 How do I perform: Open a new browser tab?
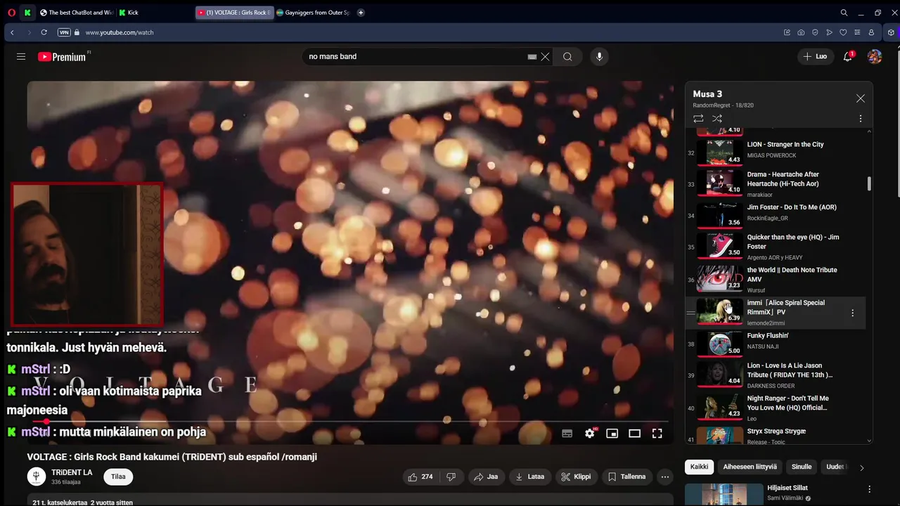(361, 13)
